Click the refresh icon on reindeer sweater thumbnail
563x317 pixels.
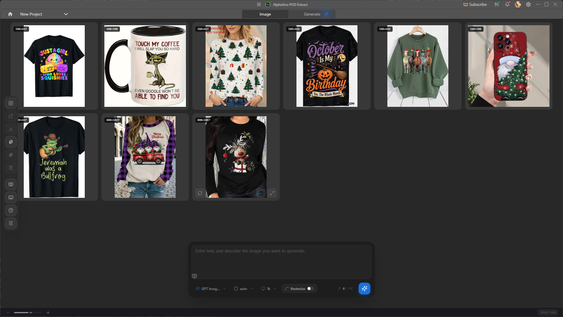(200, 193)
